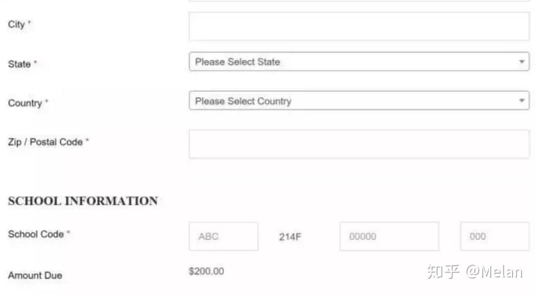Click the 214F school code text
This screenshot has height=294, width=537.
[290, 237]
